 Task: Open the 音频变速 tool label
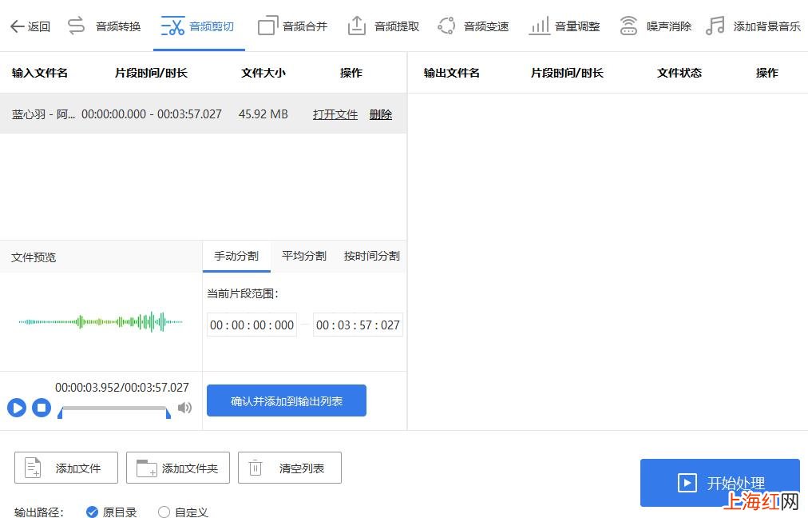tap(486, 26)
